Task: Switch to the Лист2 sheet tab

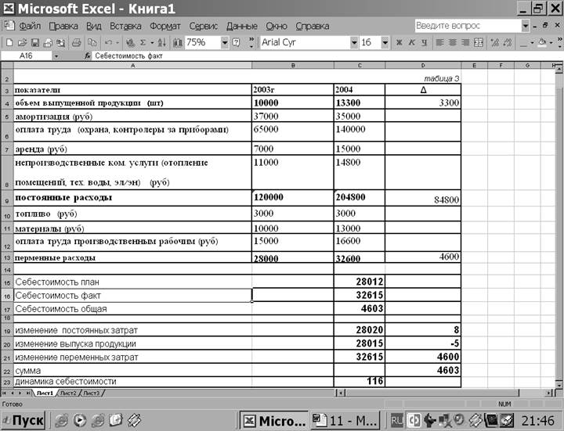Action: coord(68,393)
